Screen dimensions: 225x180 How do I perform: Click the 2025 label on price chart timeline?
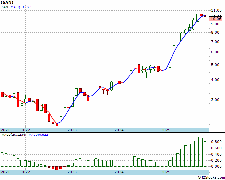165,130
